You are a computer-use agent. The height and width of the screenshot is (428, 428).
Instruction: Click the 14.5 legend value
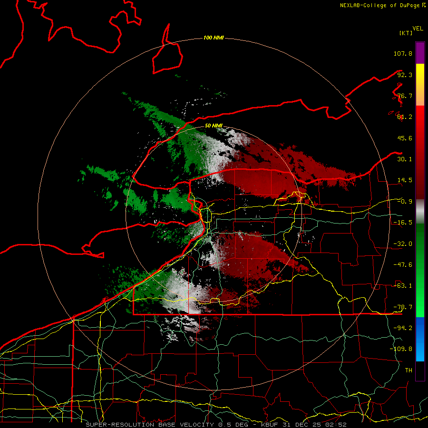click(405, 180)
